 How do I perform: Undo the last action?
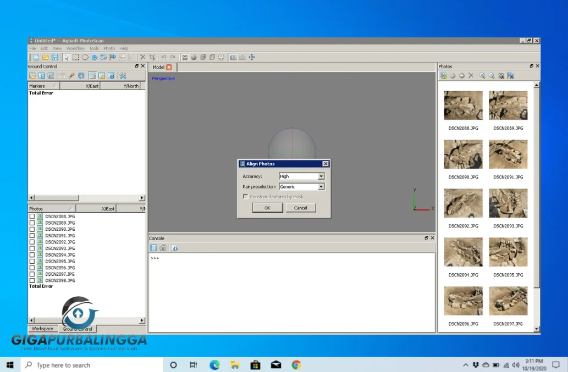[163, 57]
